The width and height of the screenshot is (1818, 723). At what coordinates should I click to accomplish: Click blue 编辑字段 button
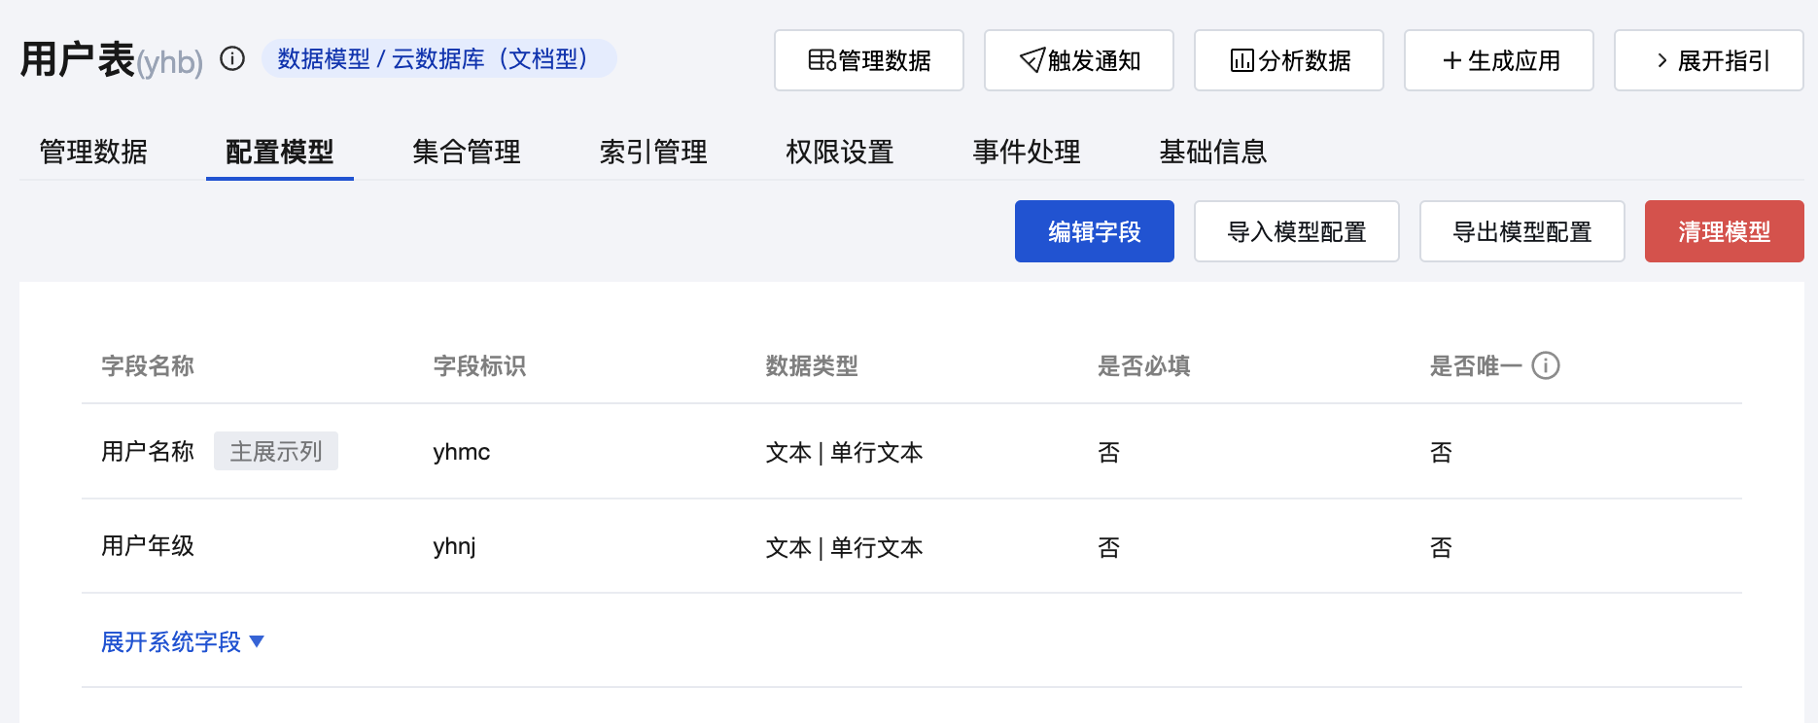1095,231
